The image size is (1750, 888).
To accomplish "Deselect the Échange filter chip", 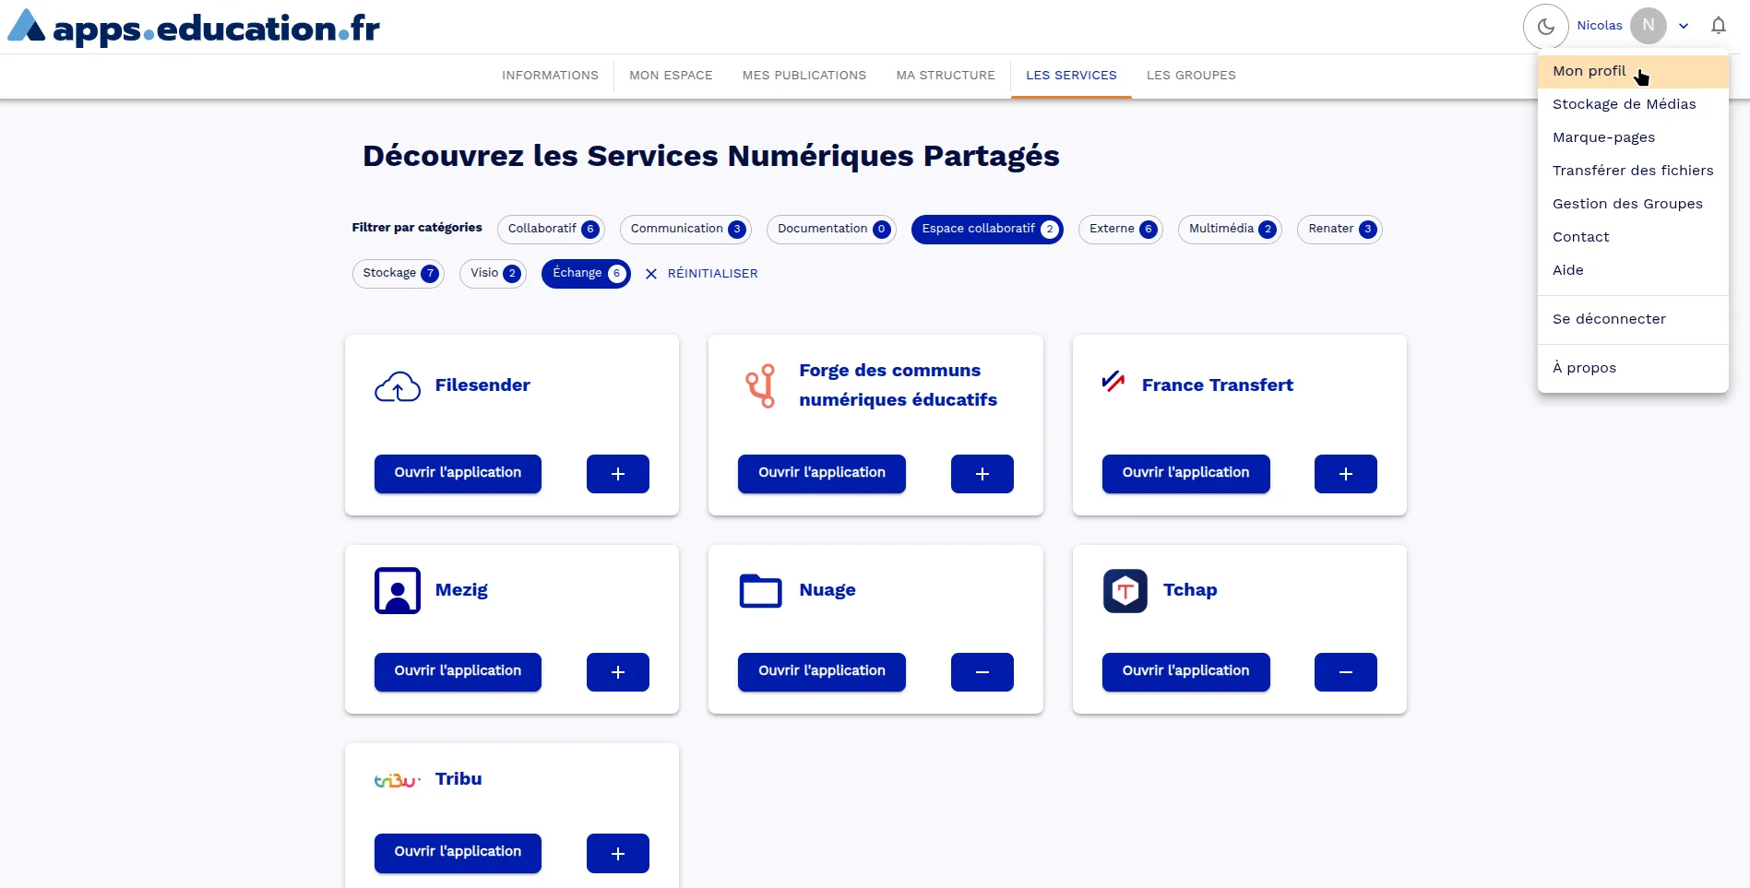I will (586, 273).
